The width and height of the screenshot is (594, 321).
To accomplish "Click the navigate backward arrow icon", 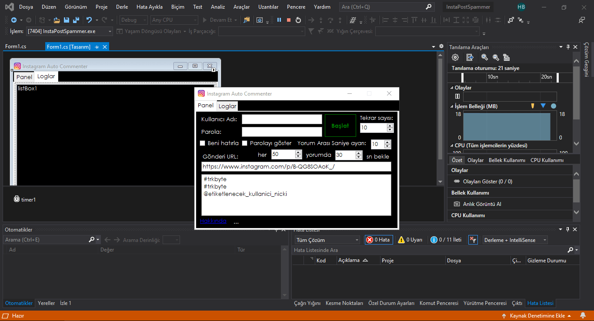I will pyautogui.click(x=14, y=20).
